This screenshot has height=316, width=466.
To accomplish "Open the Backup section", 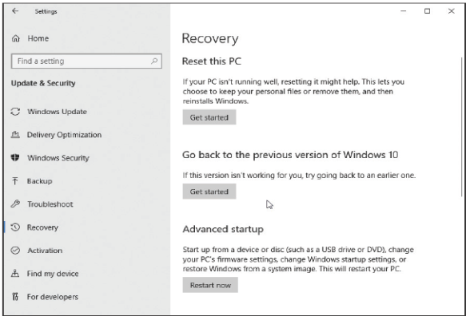I will point(39,181).
